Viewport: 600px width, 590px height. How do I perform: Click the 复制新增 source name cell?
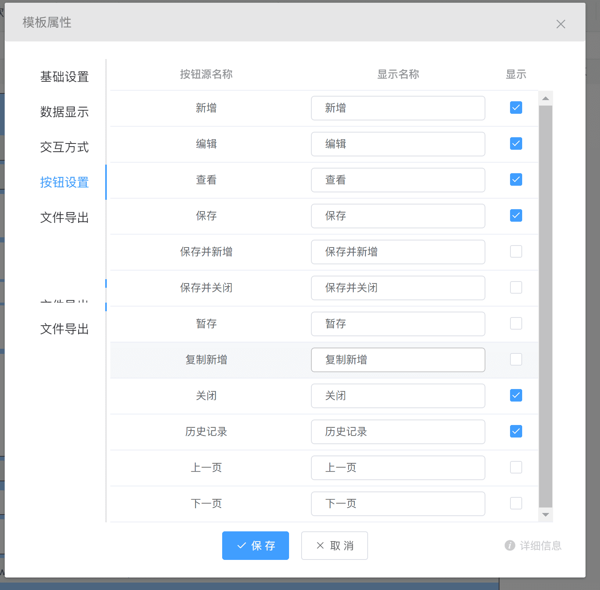pyautogui.click(x=206, y=360)
